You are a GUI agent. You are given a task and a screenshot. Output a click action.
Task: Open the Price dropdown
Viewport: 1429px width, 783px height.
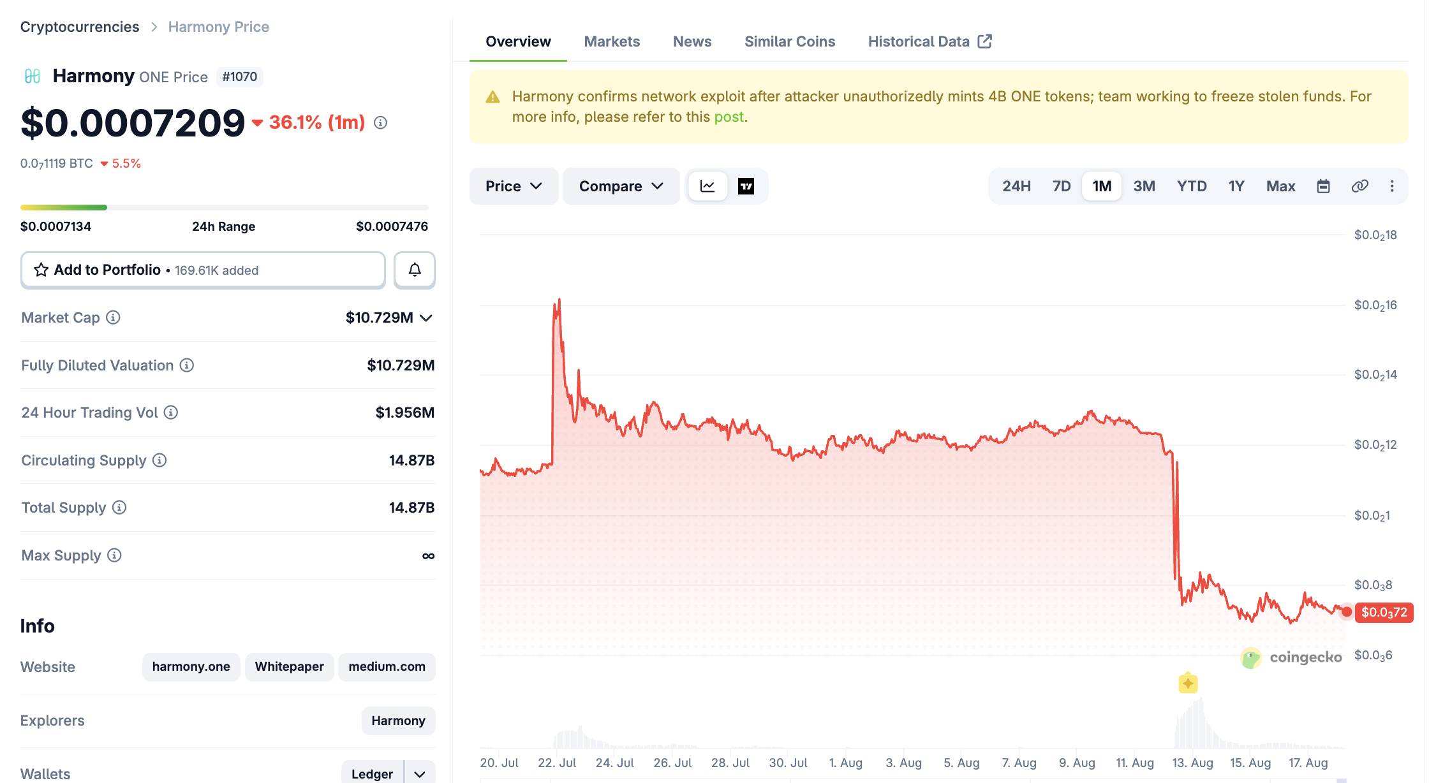click(514, 186)
